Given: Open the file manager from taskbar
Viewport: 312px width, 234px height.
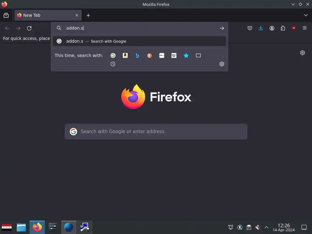Looking at the screenshot, I should pyautogui.click(x=21, y=227).
